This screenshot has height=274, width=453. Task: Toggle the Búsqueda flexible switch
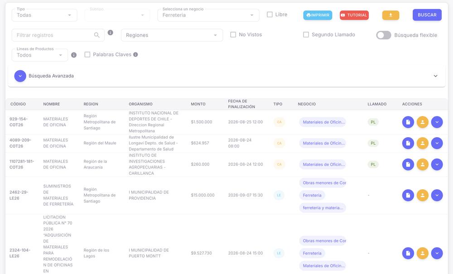[384, 35]
